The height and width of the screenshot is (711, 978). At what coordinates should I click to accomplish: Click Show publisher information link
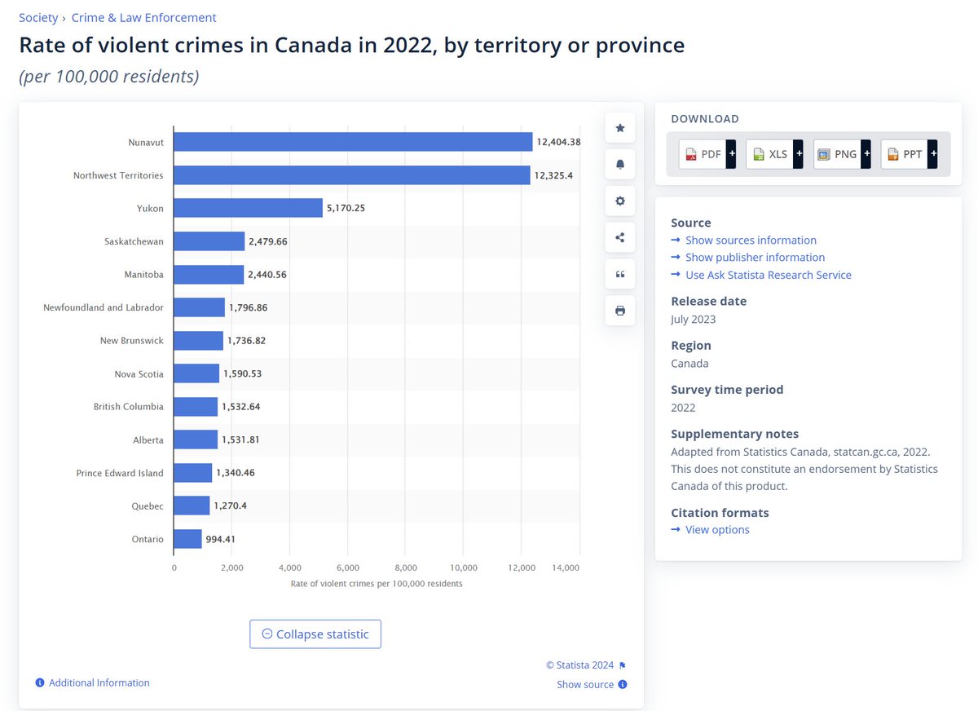click(755, 257)
